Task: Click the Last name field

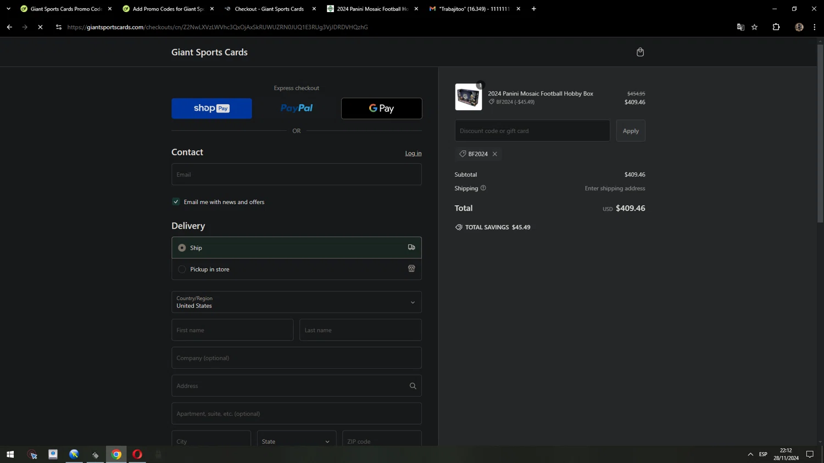Action: [360, 330]
